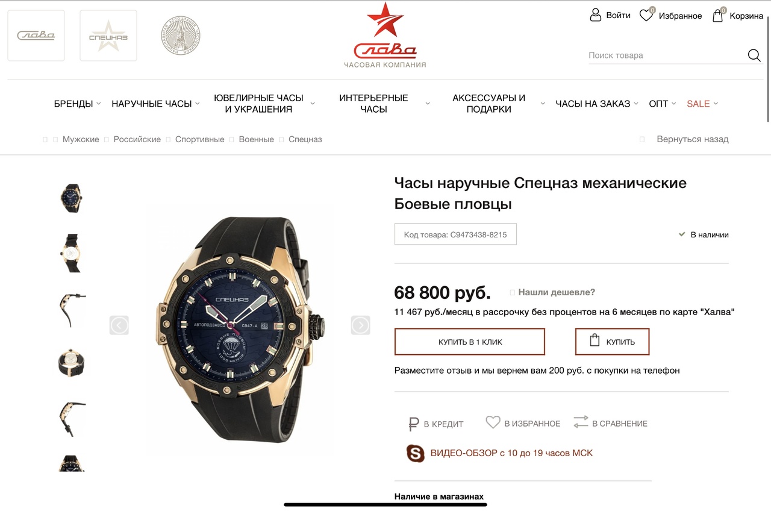Expand the БРЕНДЫ dropdown menu
This screenshot has height=511, width=771.
[x=78, y=104]
